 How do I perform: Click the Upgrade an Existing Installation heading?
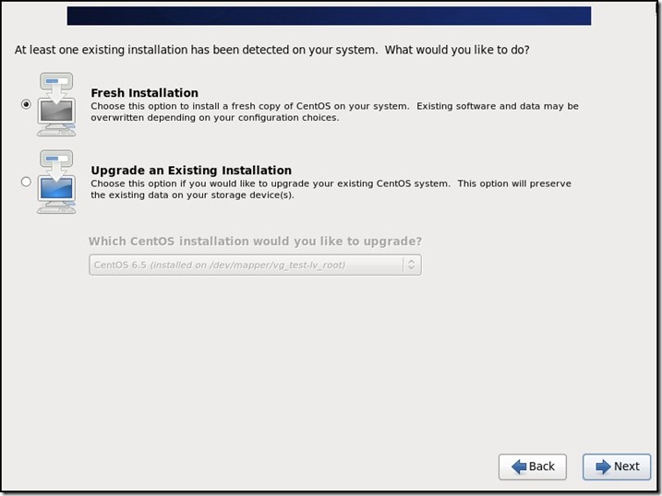coord(190,171)
